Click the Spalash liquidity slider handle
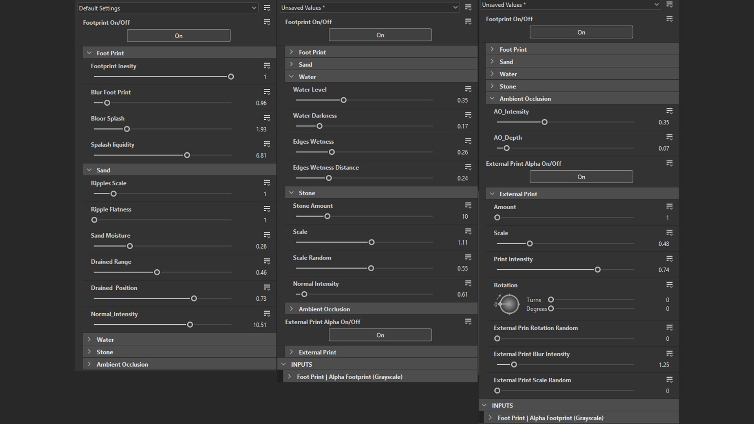Image resolution: width=754 pixels, height=424 pixels. (x=187, y=155)
